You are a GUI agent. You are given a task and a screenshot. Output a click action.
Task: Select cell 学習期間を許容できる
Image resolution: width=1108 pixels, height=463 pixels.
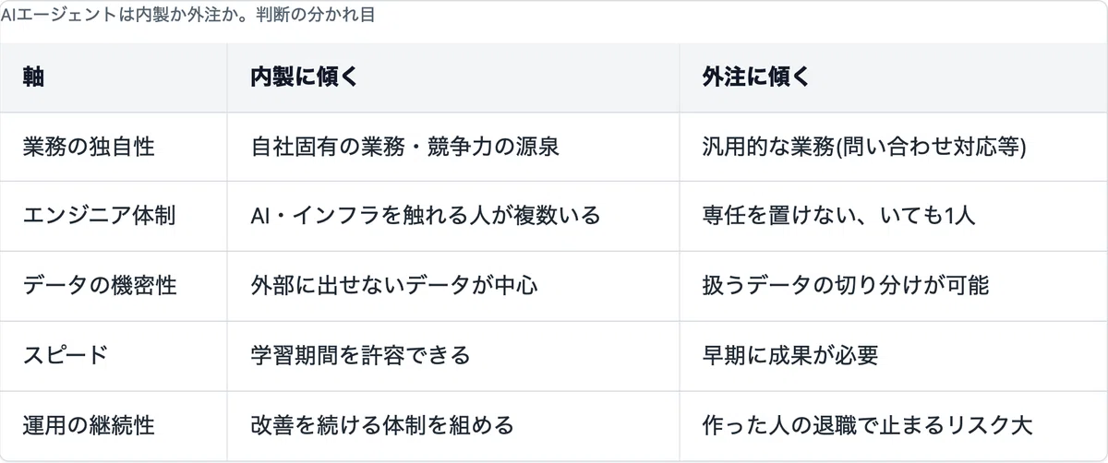pyautogui.click(x=360, y=355)
